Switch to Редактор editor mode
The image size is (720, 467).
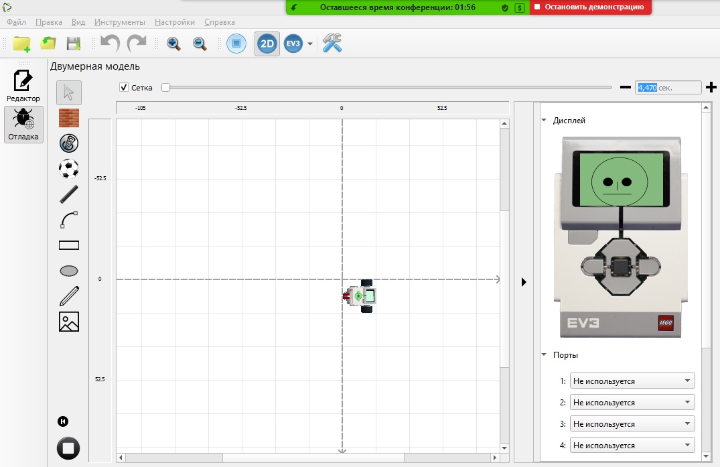click(23, 86)
